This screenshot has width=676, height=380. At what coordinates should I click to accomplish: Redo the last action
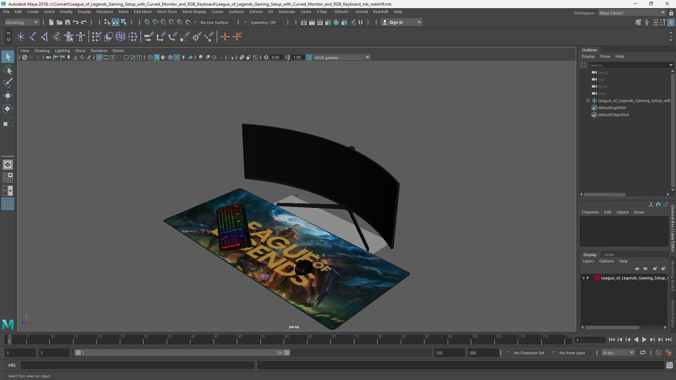(84, 22)
